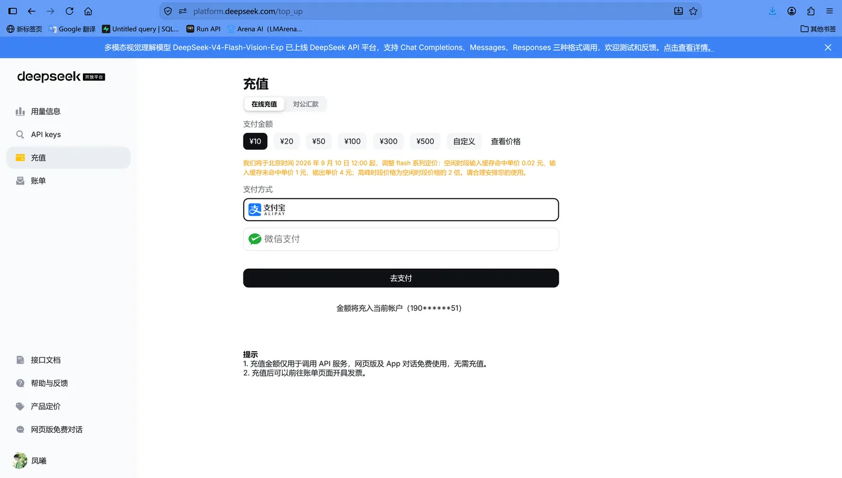The width and height of the screenshot is (842, 478).
Task: Select the ¥20 amount
Action: pos(286,141)
